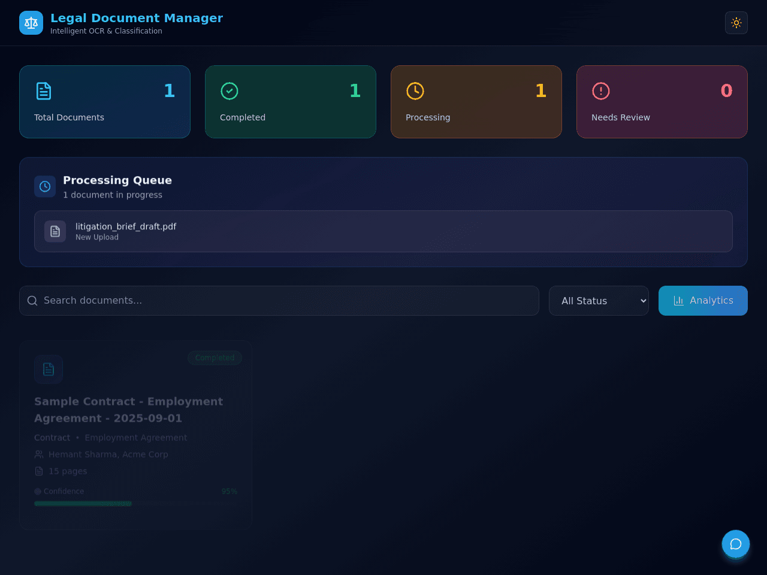767x575 pixels.
Task: Click the Confidence indicator icon
Action: click(38, 491)
